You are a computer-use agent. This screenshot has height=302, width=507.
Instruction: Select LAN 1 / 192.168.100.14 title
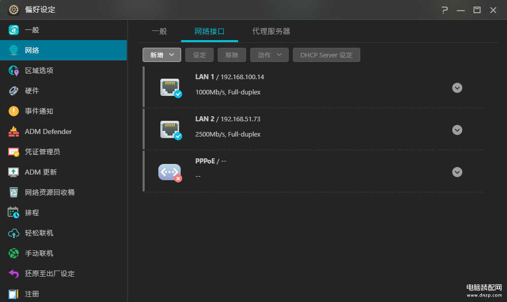click(x=229, y=77)
